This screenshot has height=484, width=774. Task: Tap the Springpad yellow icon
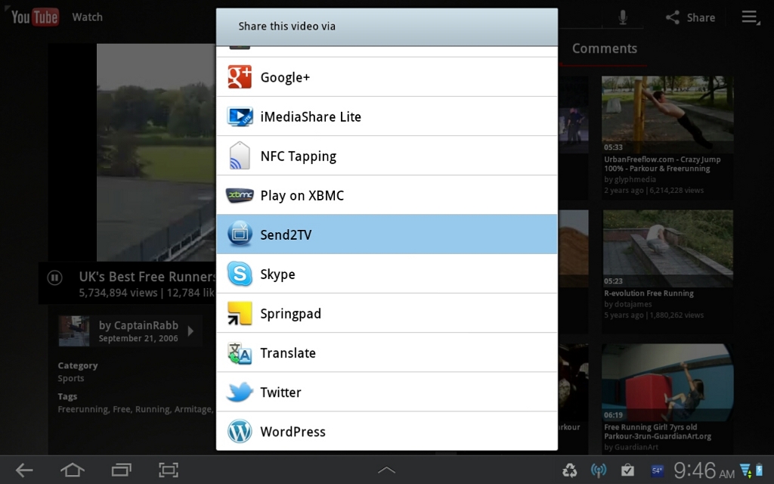point(240,313)
